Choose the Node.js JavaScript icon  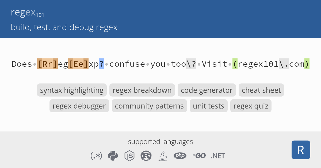[x=129, y=156]
